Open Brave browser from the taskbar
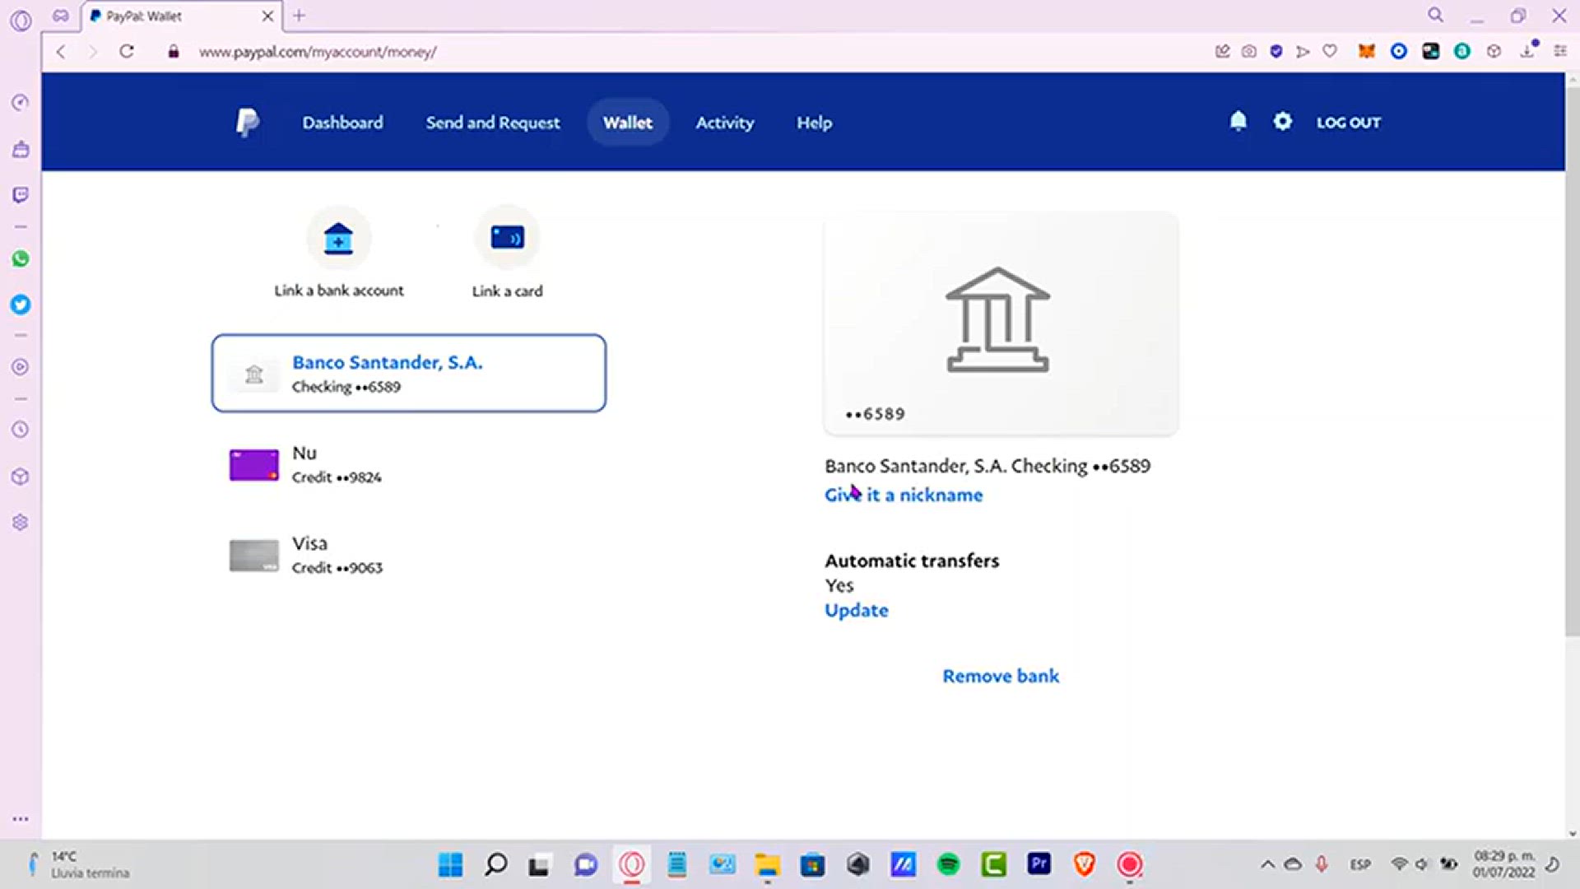The height and width of the screenshot is (889, 1580). [1084, 864]
